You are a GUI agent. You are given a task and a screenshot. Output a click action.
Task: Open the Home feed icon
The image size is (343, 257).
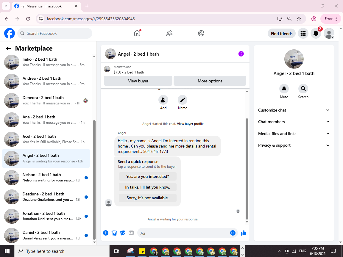pyautogui.click(x=137, y=33)
